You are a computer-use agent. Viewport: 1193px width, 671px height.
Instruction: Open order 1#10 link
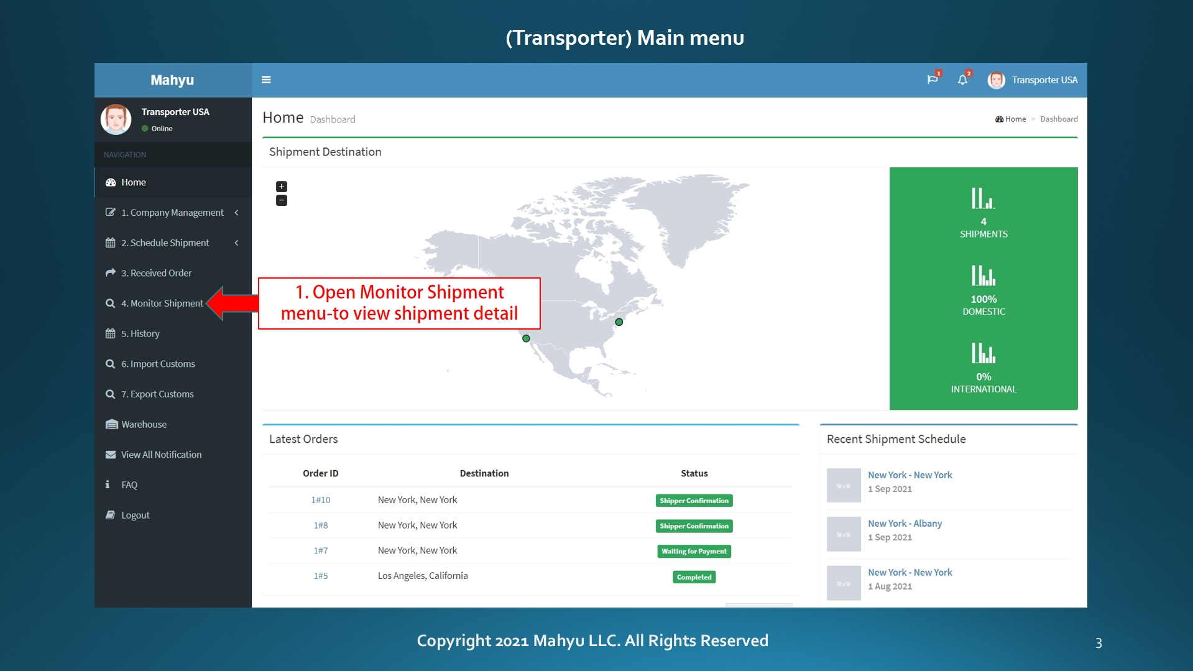click(x=320, y=500)
